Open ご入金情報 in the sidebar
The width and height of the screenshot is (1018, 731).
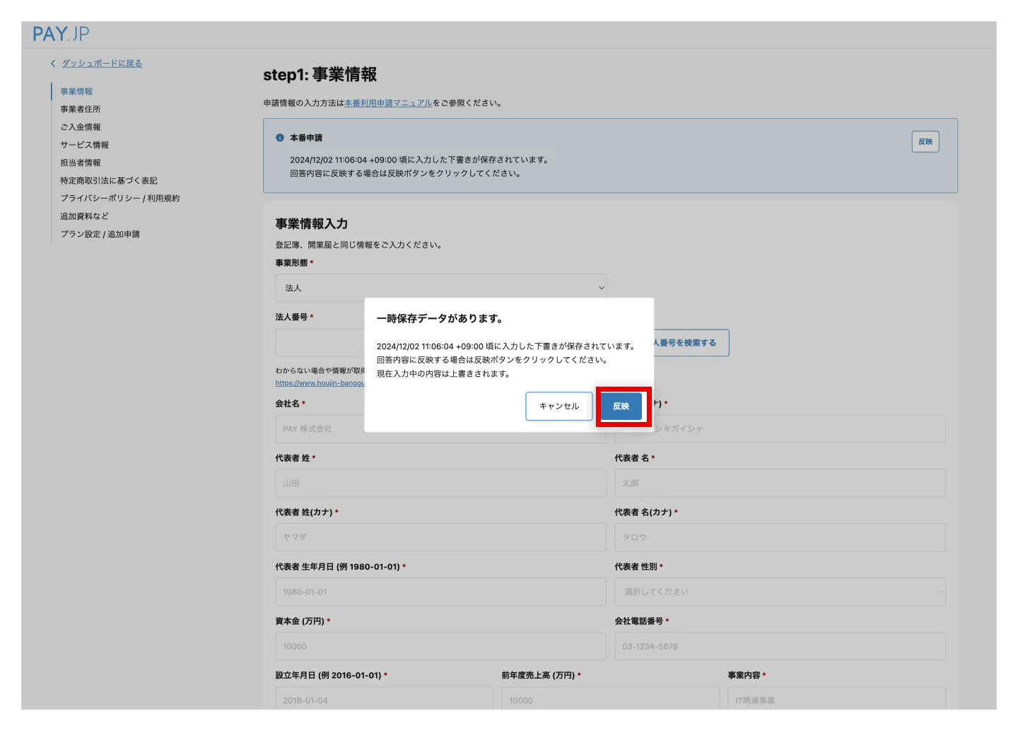81,127
